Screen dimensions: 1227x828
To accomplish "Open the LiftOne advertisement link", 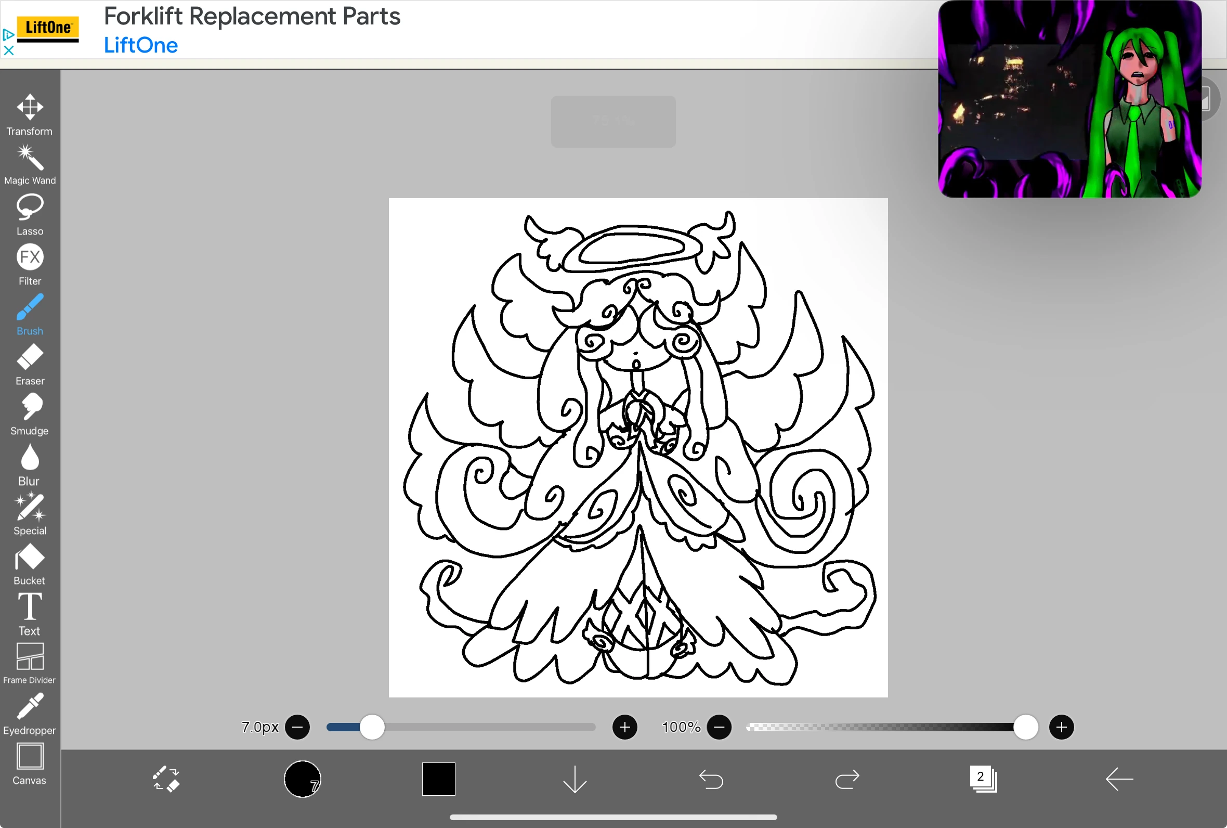I will pos(140,45).
